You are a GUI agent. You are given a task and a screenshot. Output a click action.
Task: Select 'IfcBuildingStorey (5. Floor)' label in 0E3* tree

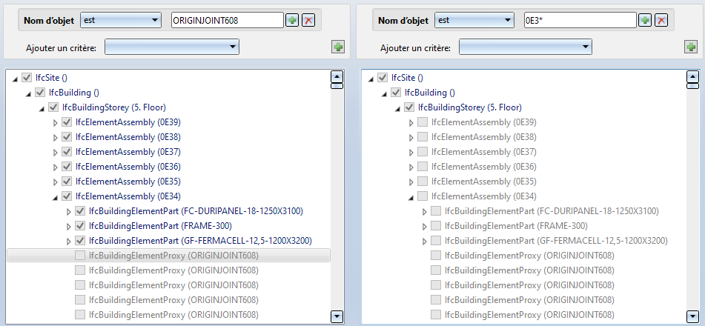point(470,107)
